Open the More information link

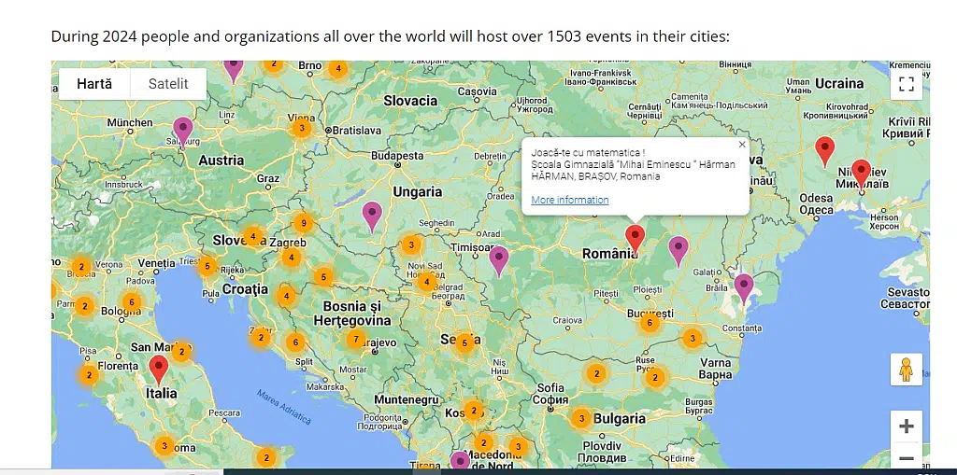[569, 200]
